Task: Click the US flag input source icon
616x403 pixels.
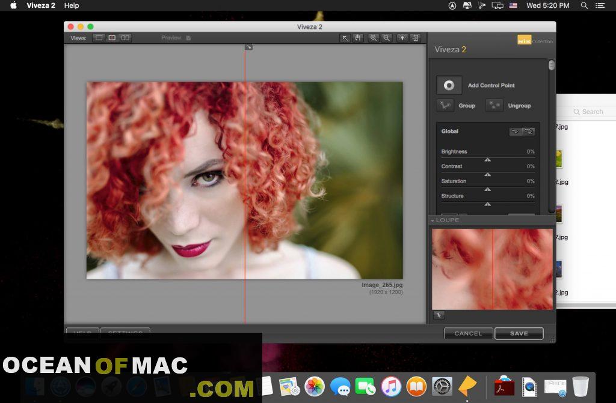Action: tap(513, 5)
